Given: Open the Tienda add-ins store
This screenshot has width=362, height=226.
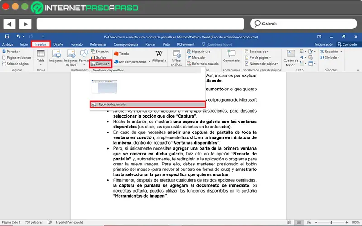Looking at the screenshot, I should (x=121, y=53).
